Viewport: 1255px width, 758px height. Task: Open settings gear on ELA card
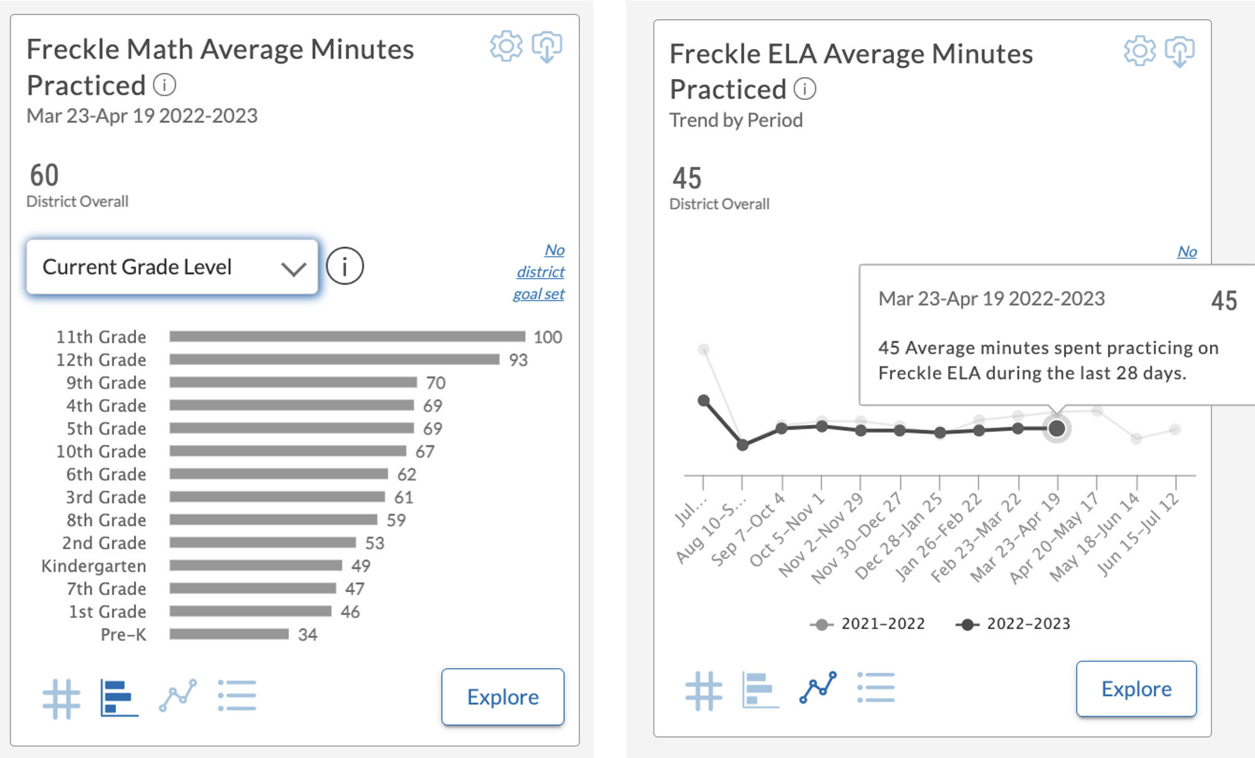[1140, 51]
